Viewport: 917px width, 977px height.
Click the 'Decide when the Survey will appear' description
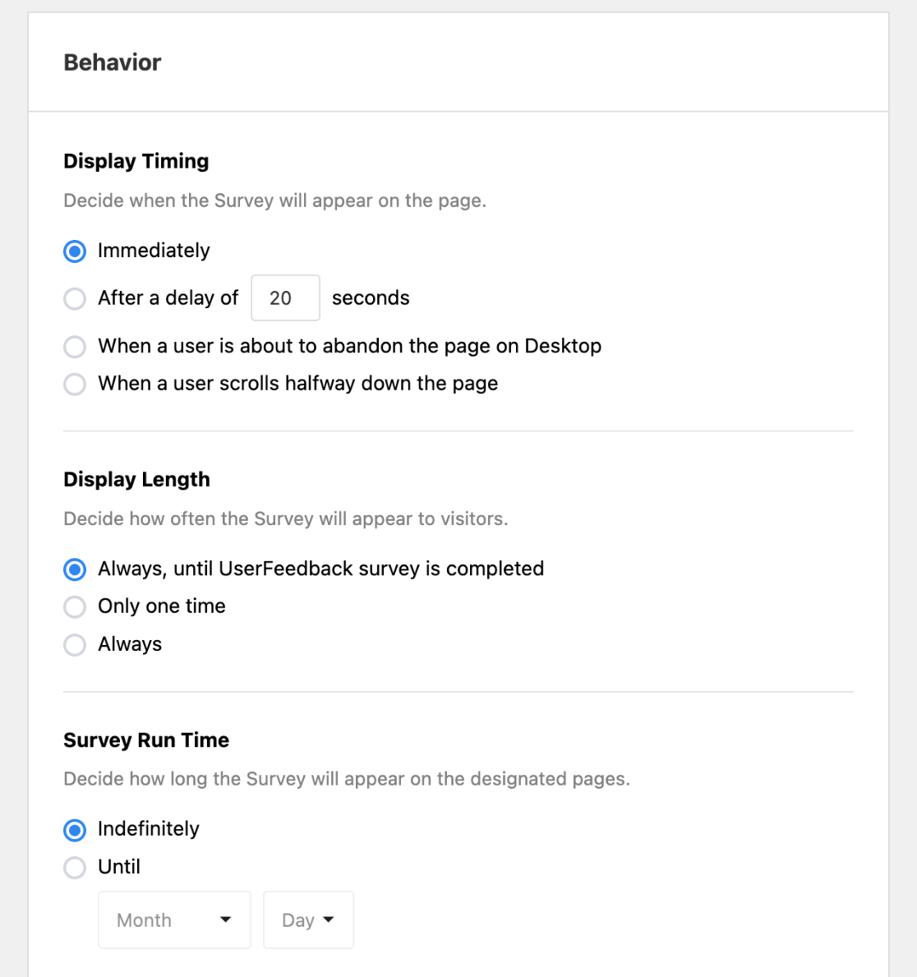[274, 200]
